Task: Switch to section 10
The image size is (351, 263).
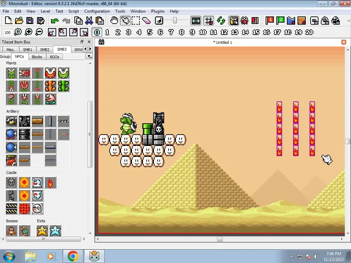Action: pos(203,32)
